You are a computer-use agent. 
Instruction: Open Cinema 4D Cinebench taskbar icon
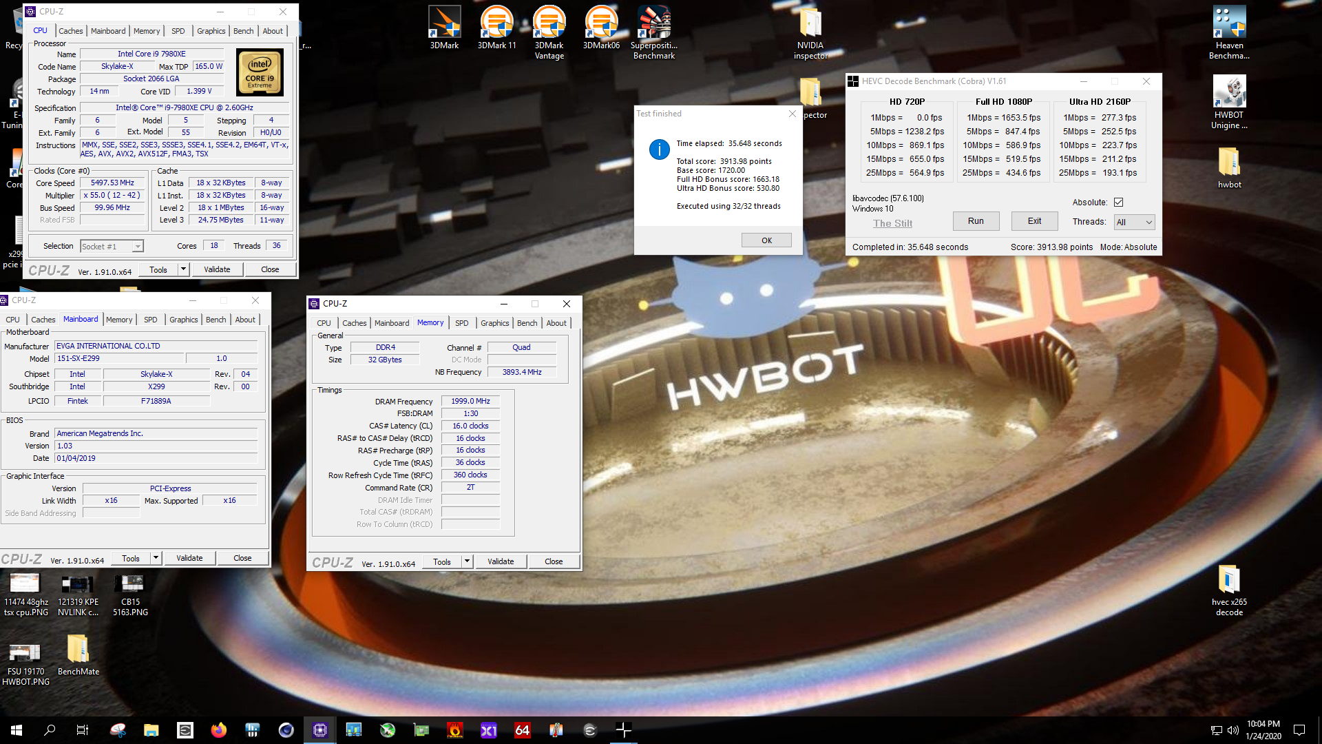click(x=286, y=730)
